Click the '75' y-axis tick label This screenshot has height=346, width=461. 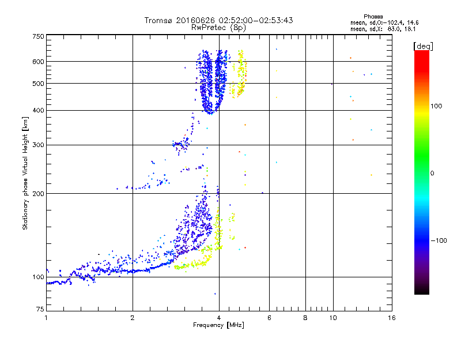[40, 309]
